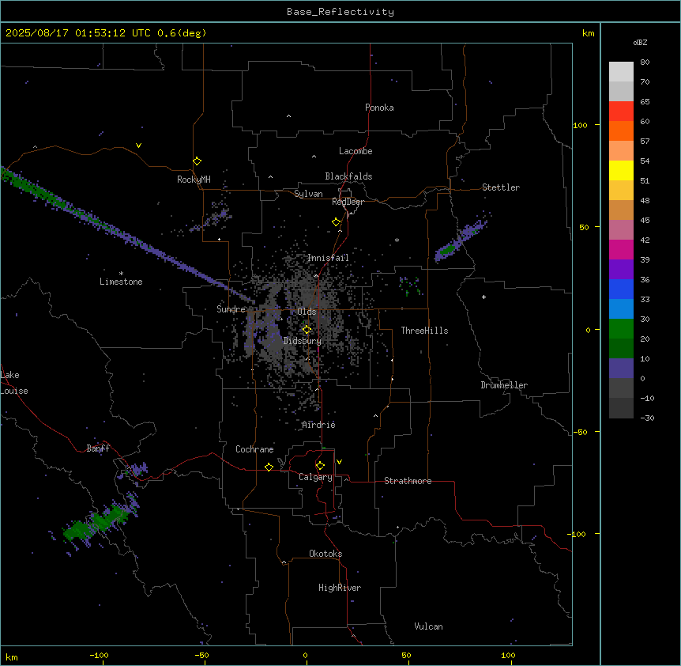Select the dark orange 60-57 dBZ legend swatch
The width and height of the screenshot is (681, 666).
tap(621, 131)
